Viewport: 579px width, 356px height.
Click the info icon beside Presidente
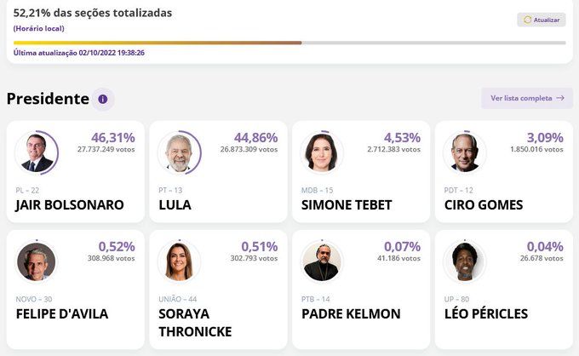pos(103,99)
